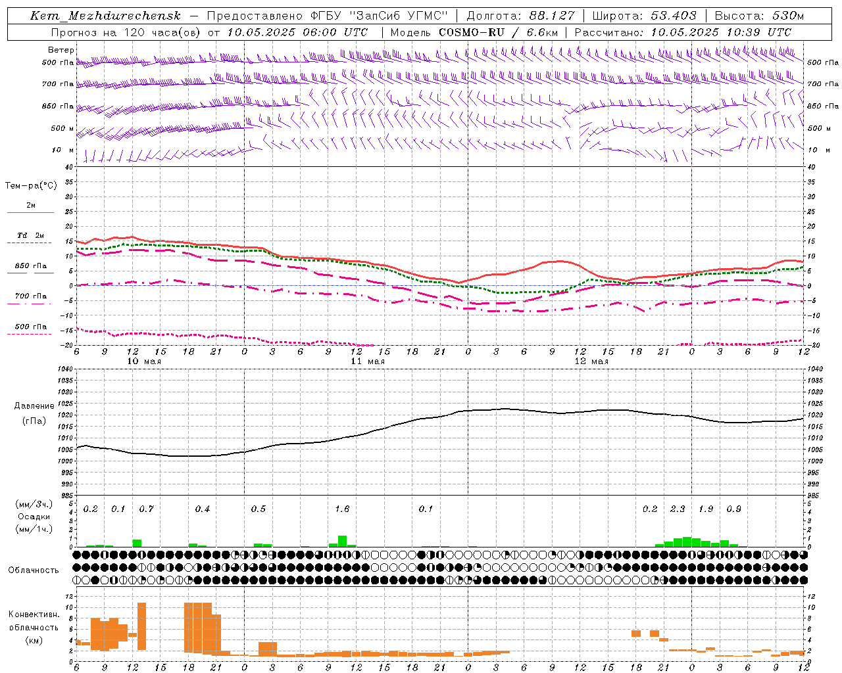The image size is (842, 673).
Task: Click the 'Давление' pressure label
Action: click(34, 406)
